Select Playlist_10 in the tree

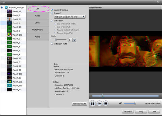[17, 27]
